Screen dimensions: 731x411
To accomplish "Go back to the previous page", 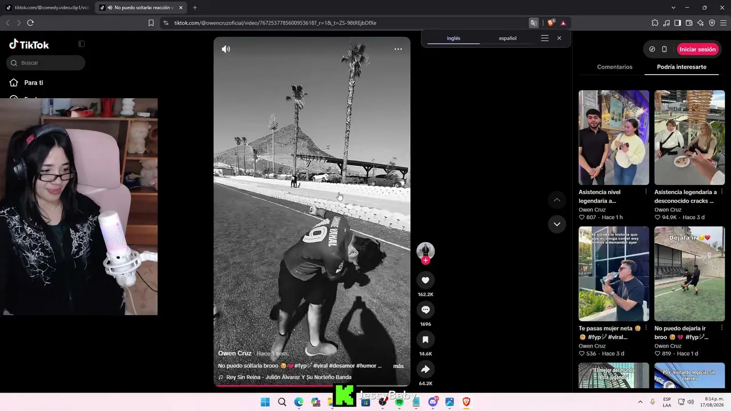I will coord(7,23).
